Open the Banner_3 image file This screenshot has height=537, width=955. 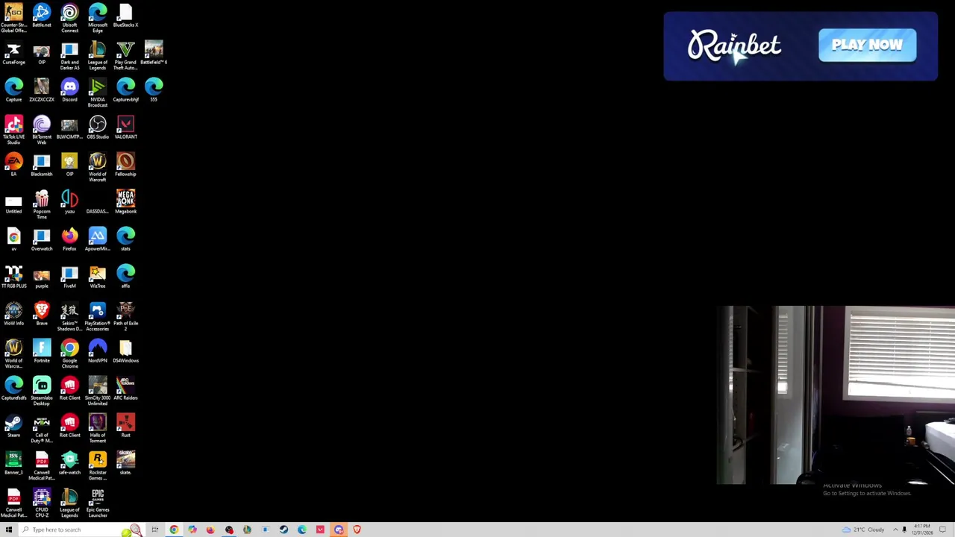(x=13, y=464)
